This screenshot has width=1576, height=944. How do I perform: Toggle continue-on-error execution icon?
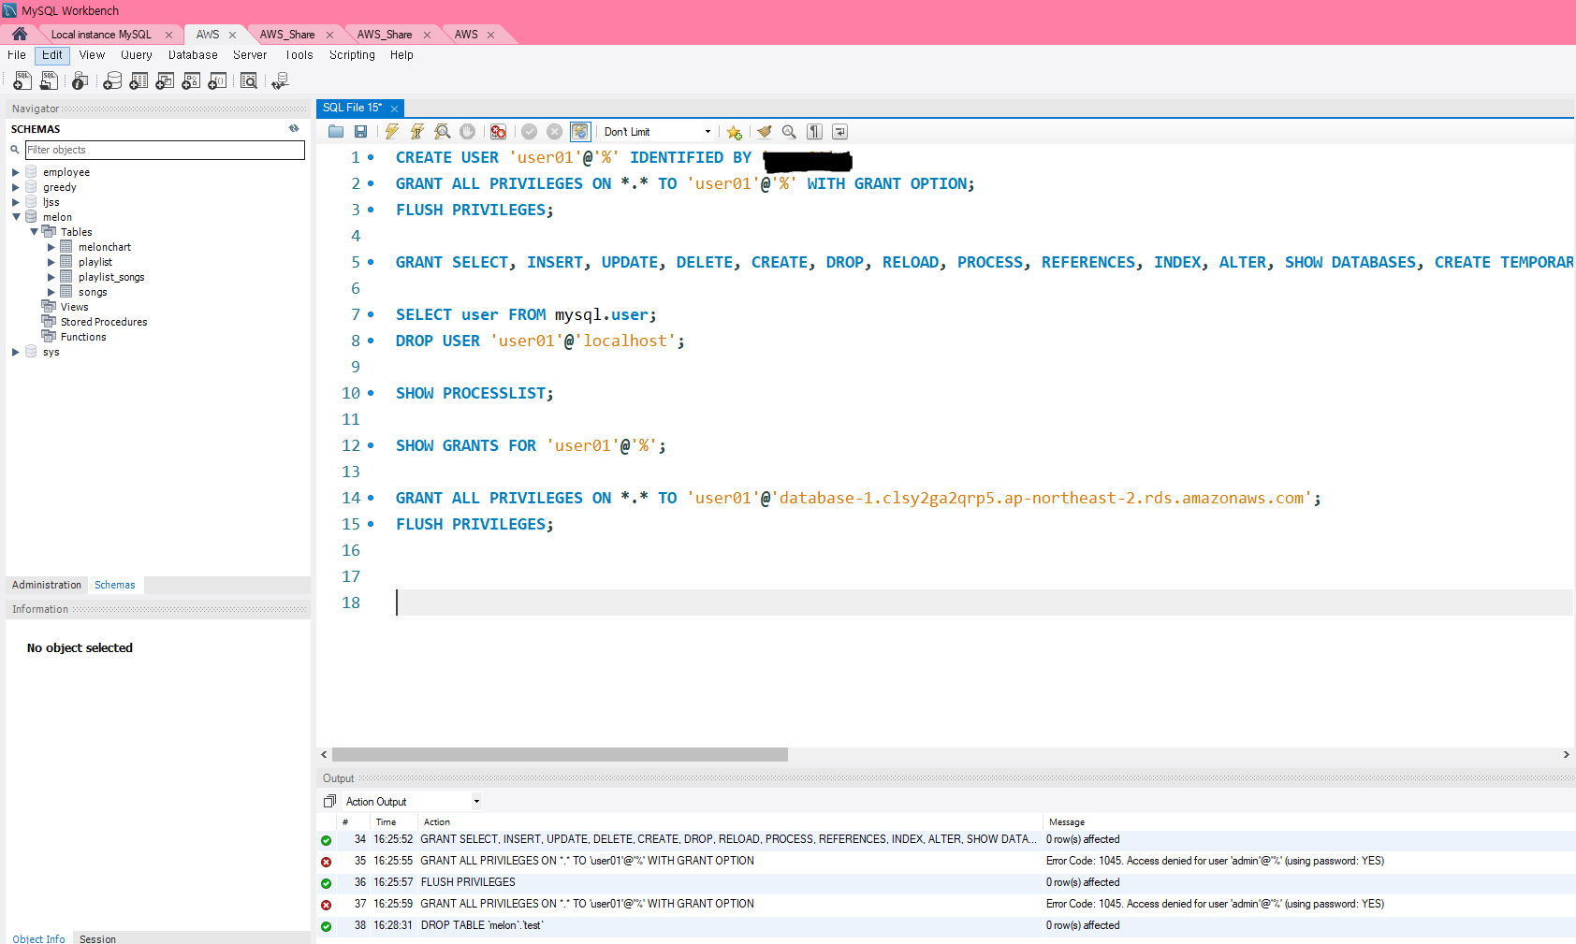click(x=499, y=132)
